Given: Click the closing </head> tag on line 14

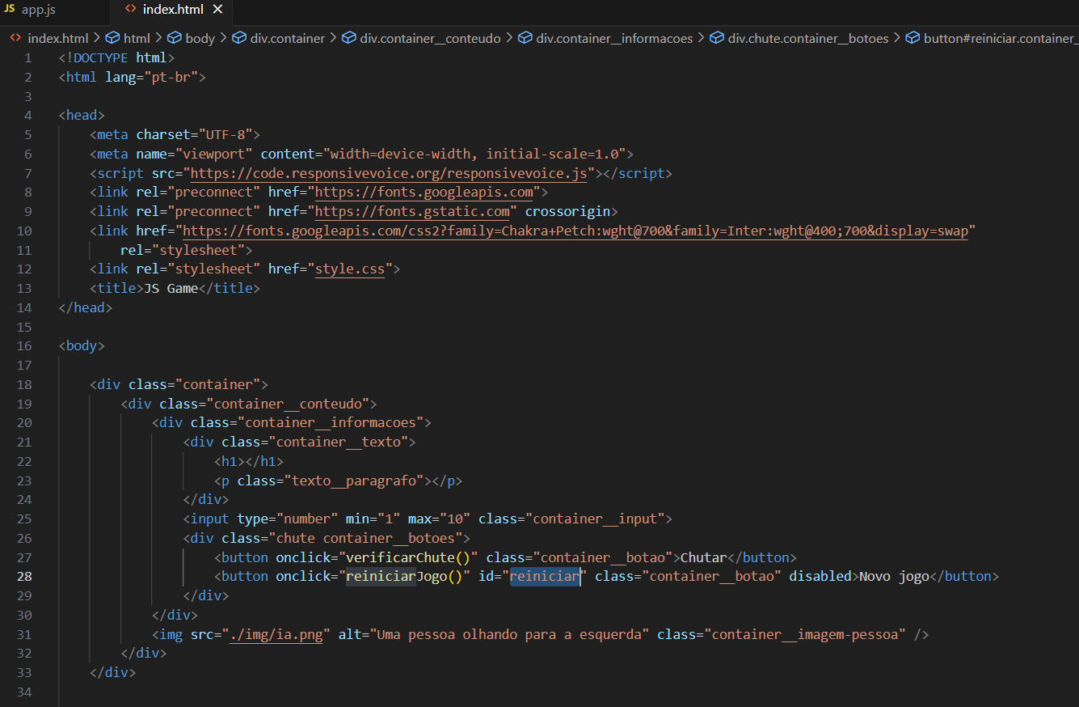Looking at the screenshot, I should 86,307.
